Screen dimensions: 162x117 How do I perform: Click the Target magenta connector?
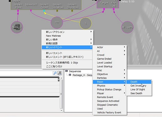104,9
